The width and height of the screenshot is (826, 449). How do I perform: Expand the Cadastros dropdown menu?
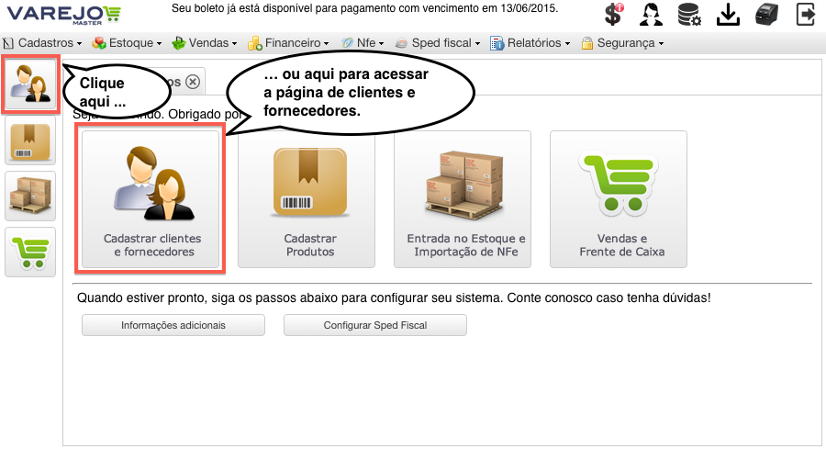42,43
